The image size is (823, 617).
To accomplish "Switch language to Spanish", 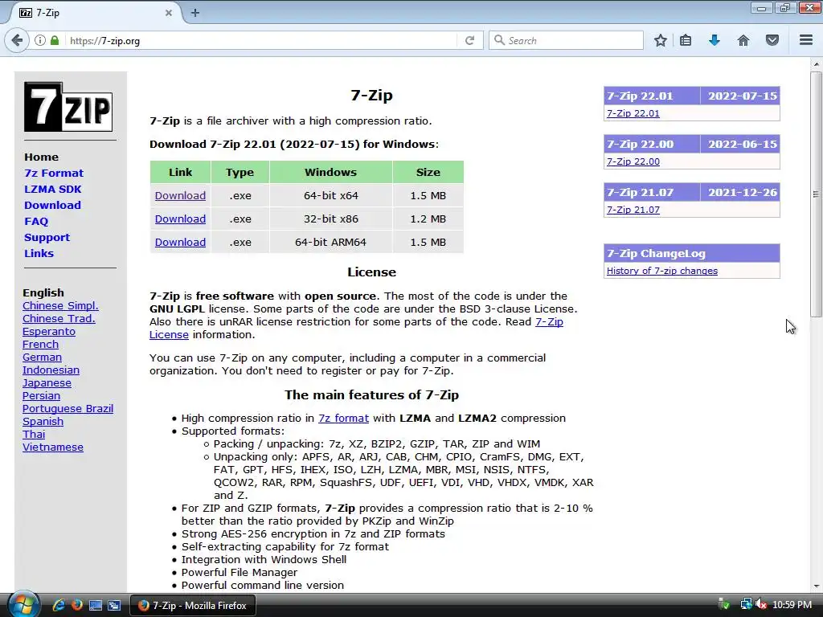I will 43,421.
